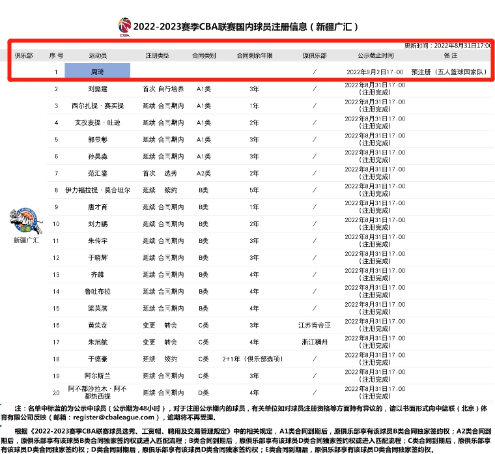Click the player name "鲁吐布拉"
The image size is (495, 454).
pyautogui.click(x=98, y=291)
